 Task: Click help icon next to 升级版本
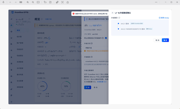click(x=92, y=57)
